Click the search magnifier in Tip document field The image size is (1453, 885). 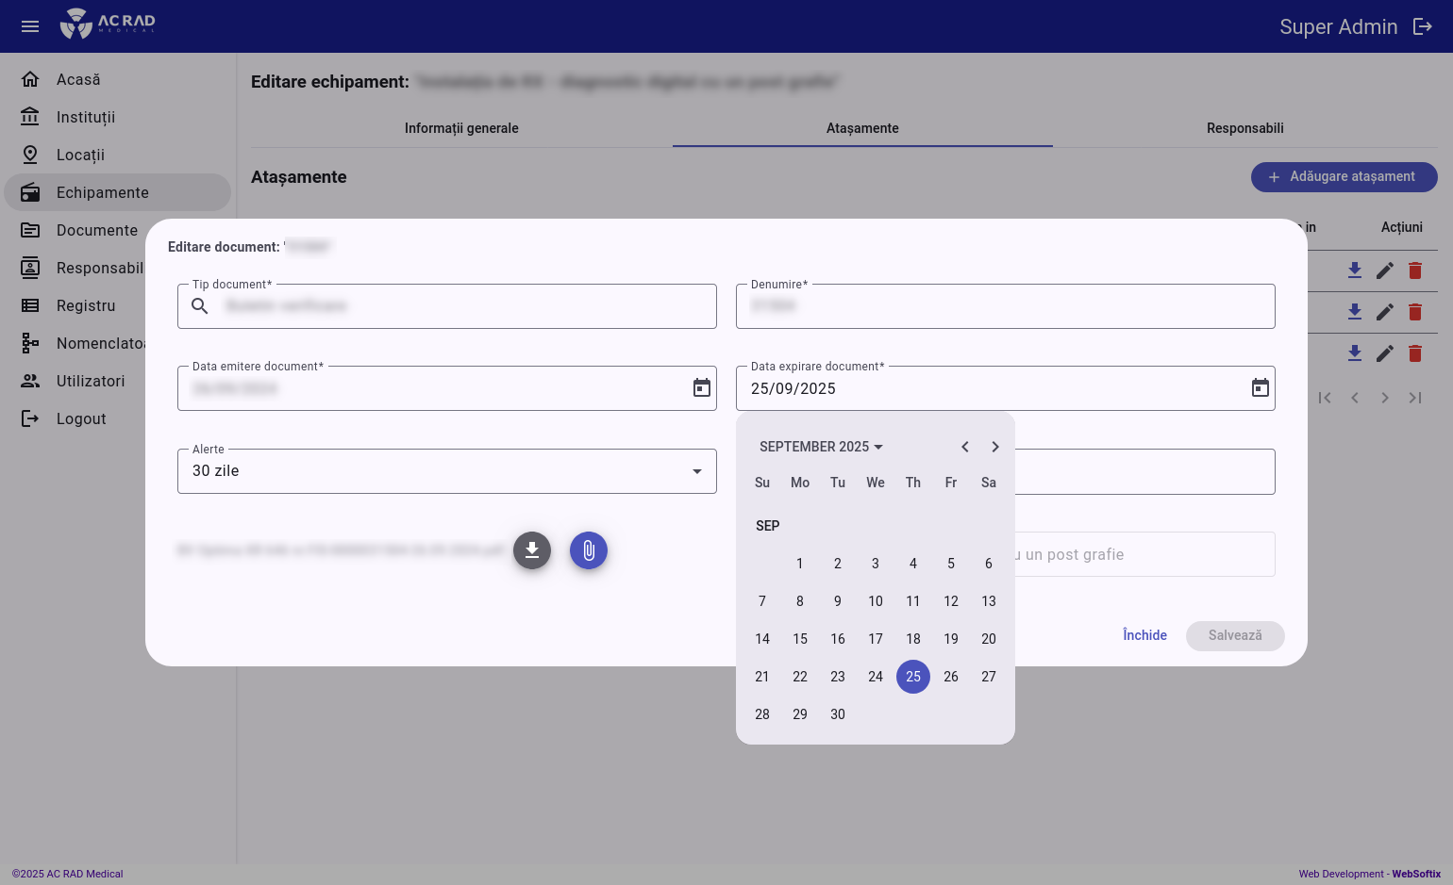[x=199, y=306]
